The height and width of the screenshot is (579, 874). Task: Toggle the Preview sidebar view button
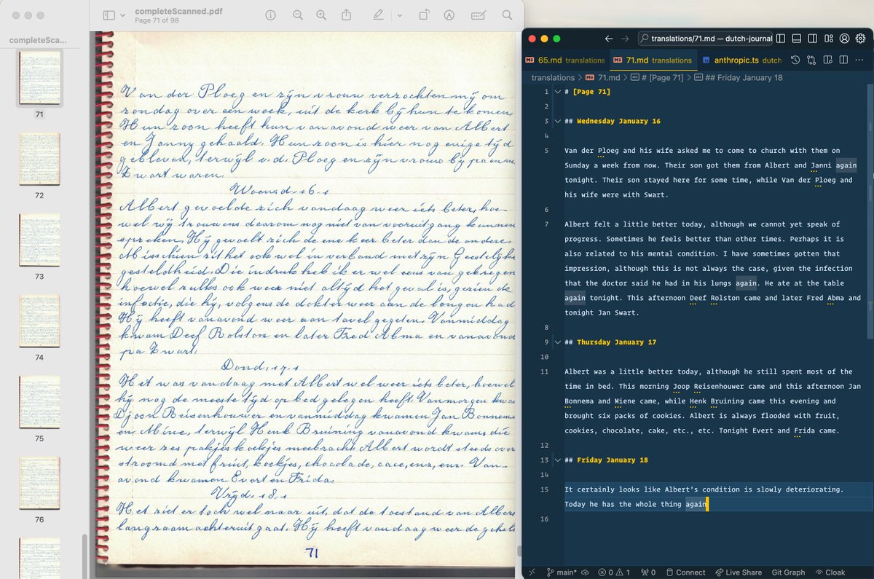(x=109, y=15)
